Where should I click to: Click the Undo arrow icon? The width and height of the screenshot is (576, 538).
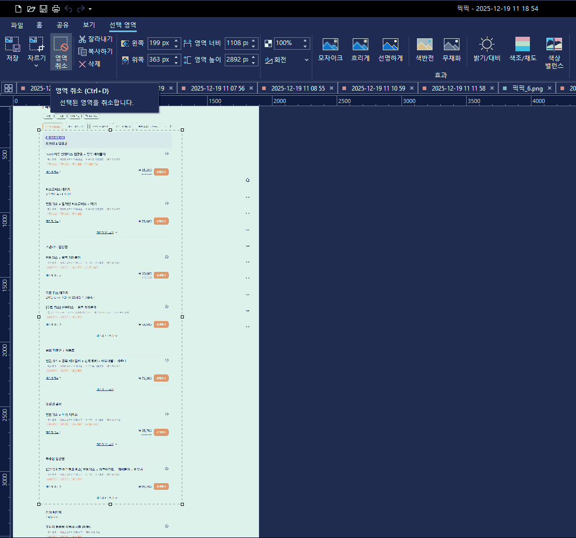tap(68, 8)
